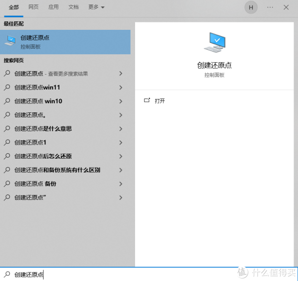The height and width of the screenshot is (281, 298).
Task: Close the search panel with X
Action: [286, 7]
